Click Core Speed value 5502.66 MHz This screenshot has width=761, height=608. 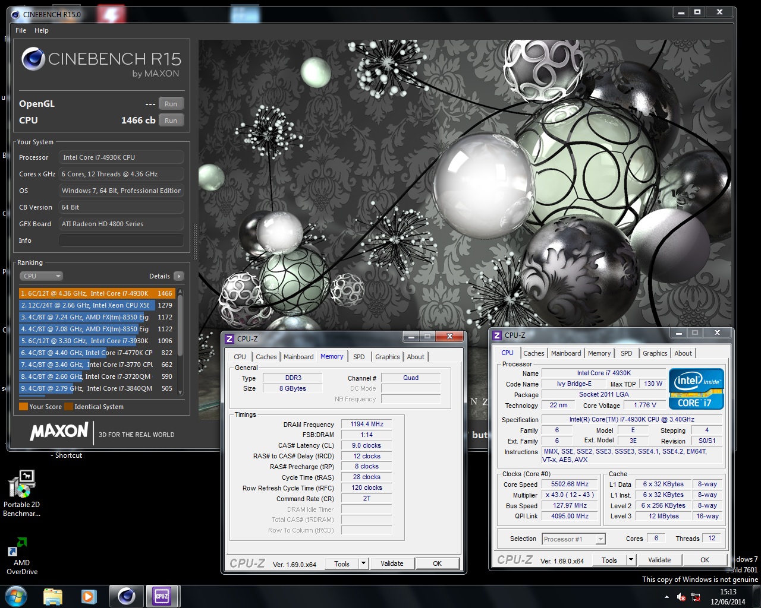tap(570, 484)
